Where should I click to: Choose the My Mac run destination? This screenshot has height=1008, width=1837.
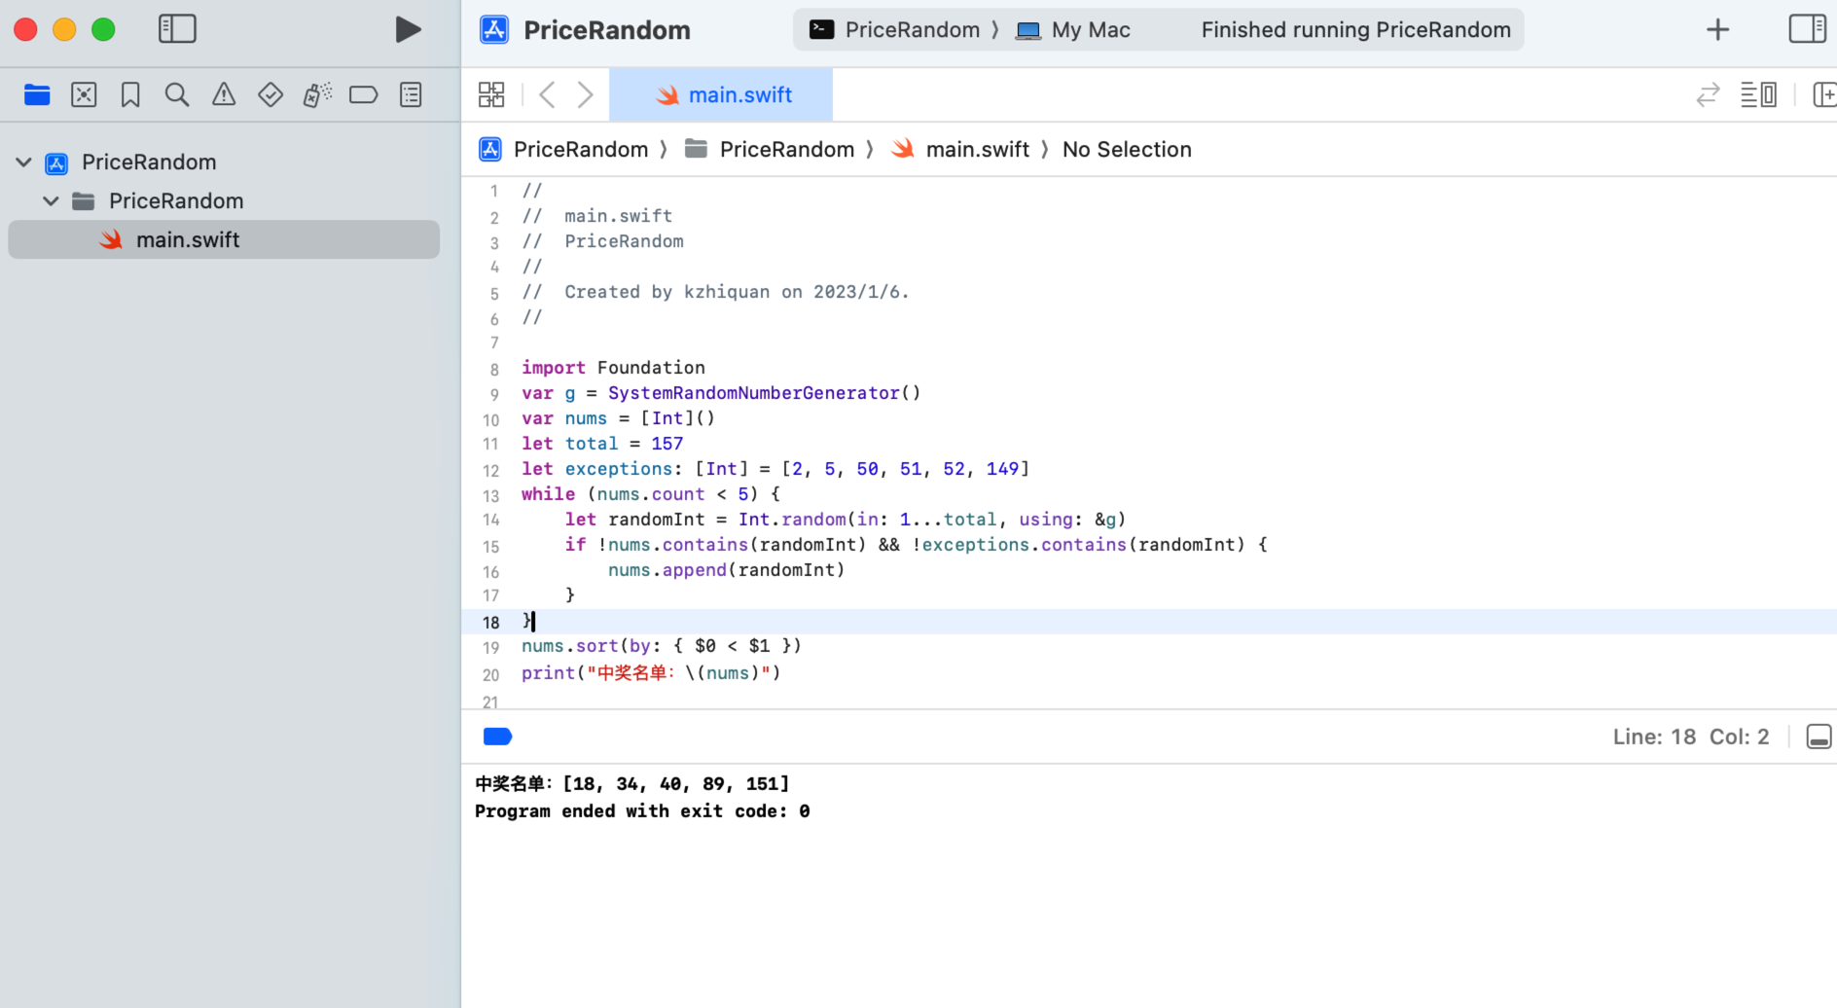(x=1072, y=30)
